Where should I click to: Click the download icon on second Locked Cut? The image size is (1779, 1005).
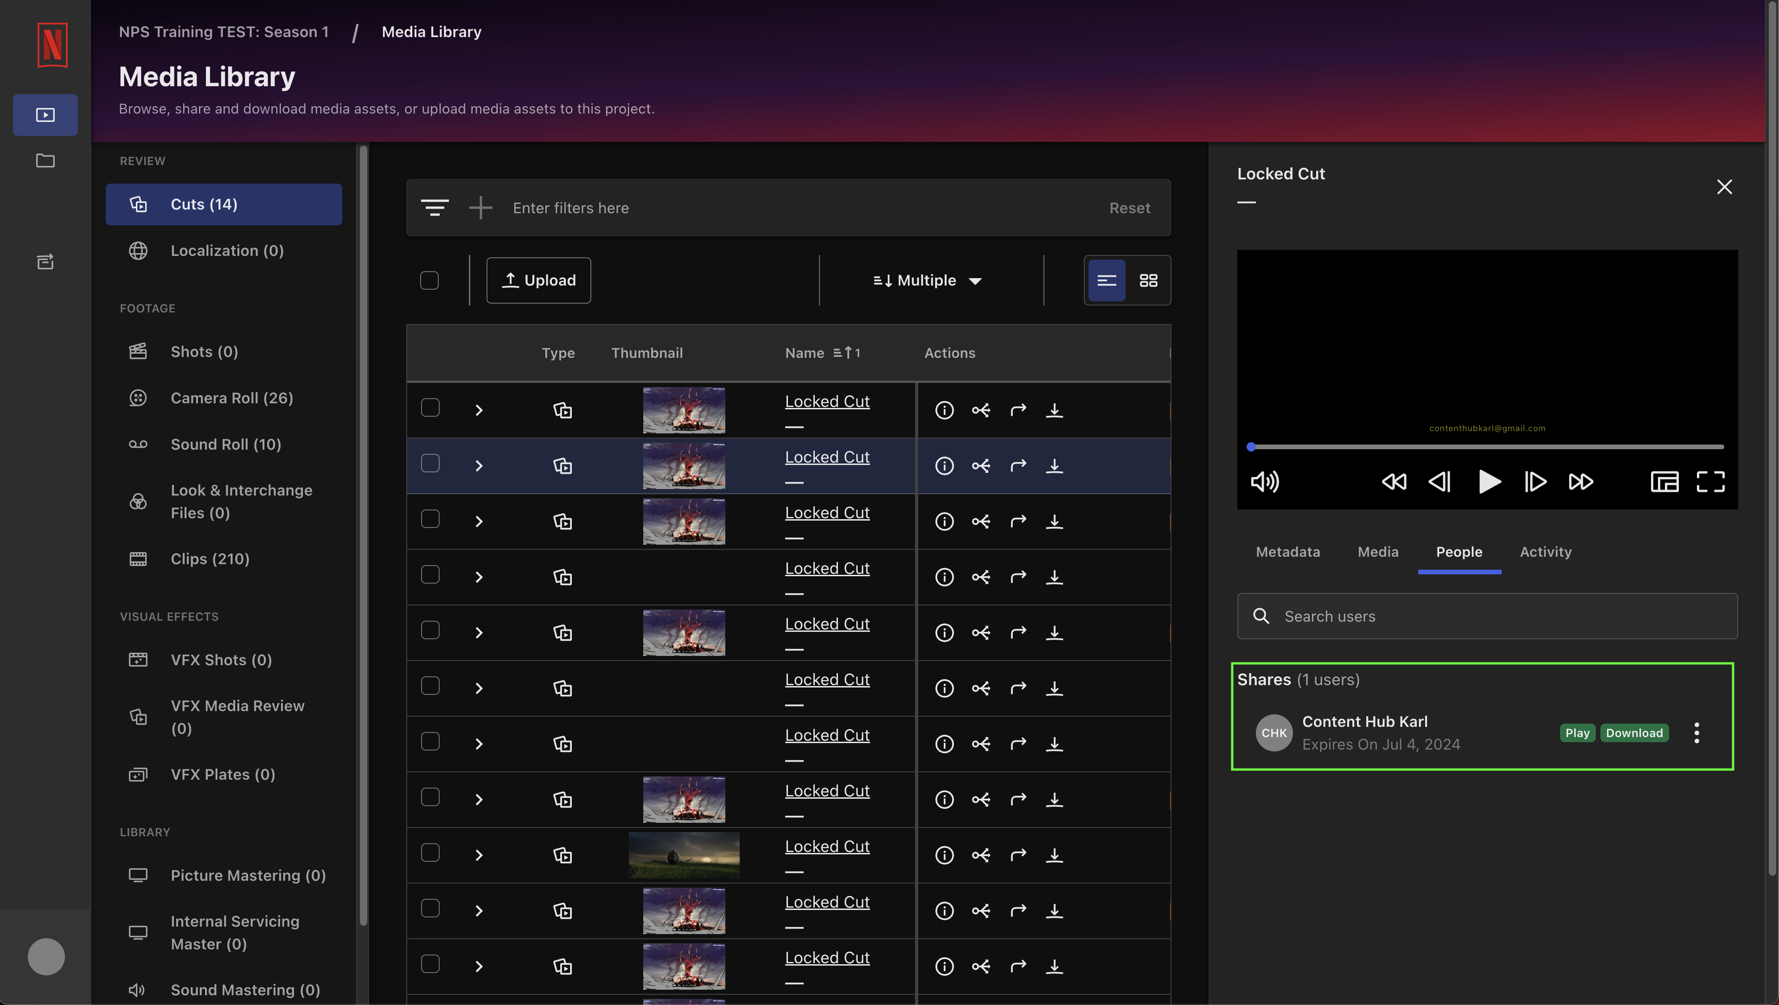[1055, 465]
